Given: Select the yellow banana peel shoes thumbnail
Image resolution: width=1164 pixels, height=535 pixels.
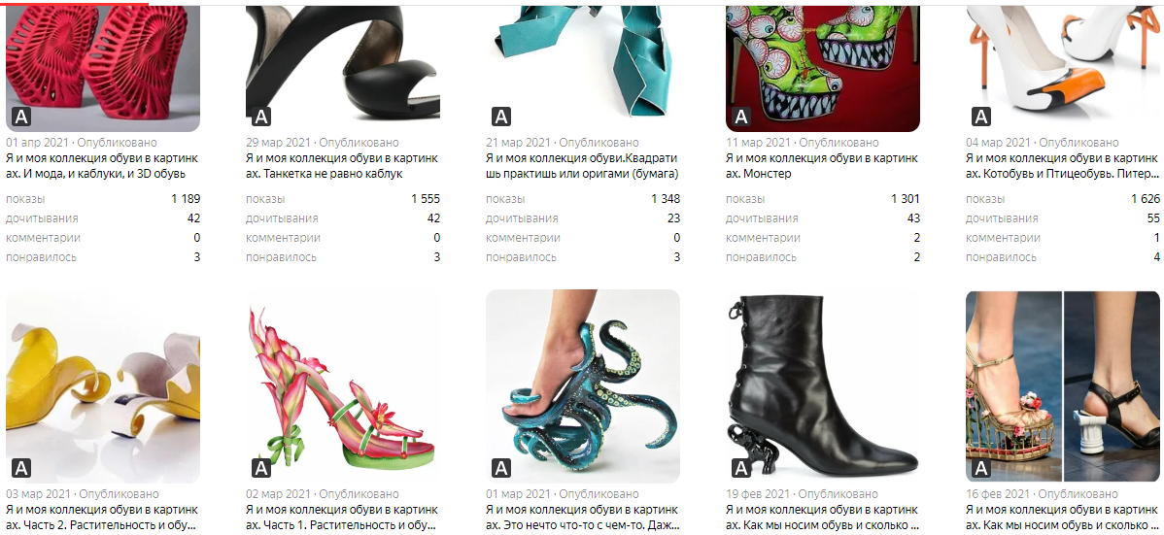Looking at the screenshot, I should pyautogui.click(x=102, y=385).
